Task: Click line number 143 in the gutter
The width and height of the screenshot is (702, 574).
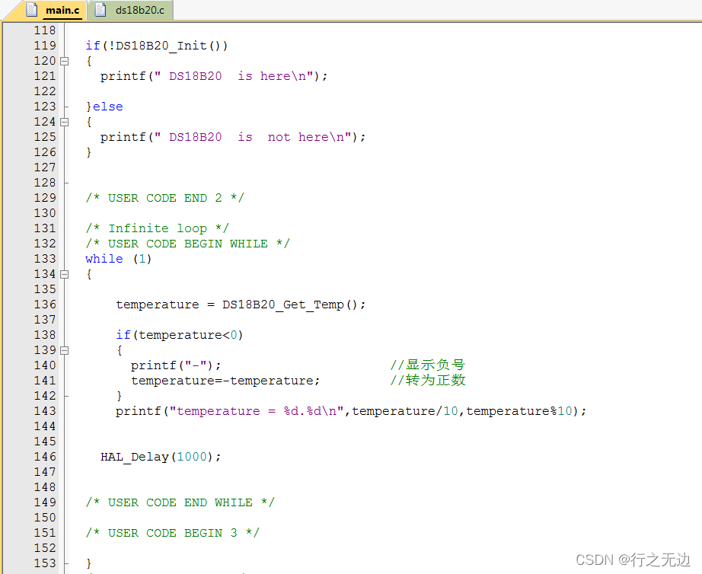Action: pyautogui.click(x=45, y=411)
